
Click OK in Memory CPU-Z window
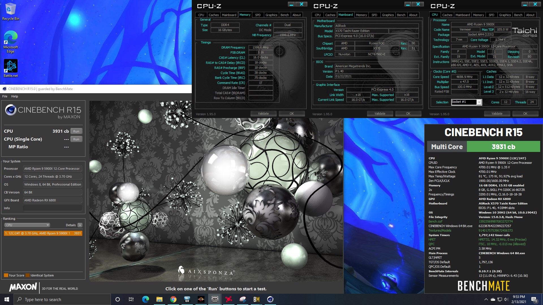tap(292, 114)
